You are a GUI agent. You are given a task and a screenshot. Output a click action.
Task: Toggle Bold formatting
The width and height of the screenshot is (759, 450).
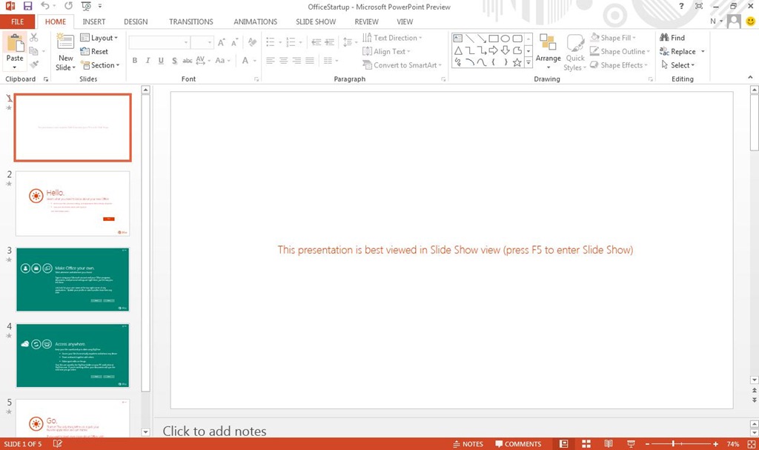pos(135,61)
